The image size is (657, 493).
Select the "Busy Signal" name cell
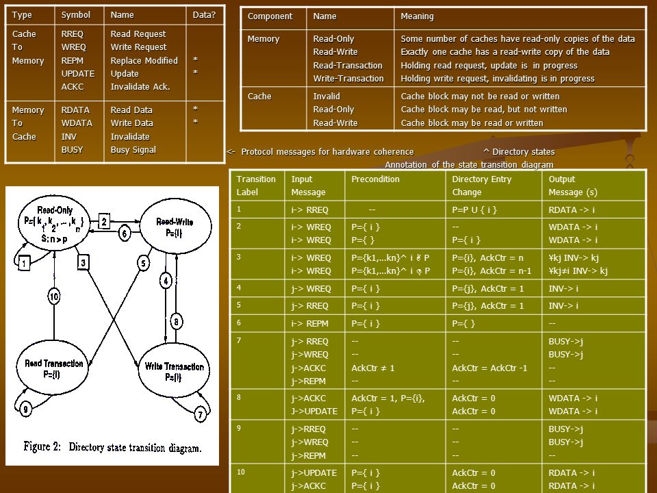(133, 150)
